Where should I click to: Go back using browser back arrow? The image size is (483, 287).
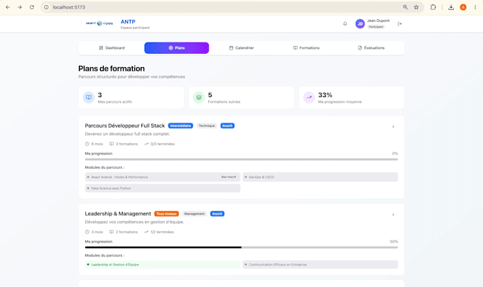point(8,7)
